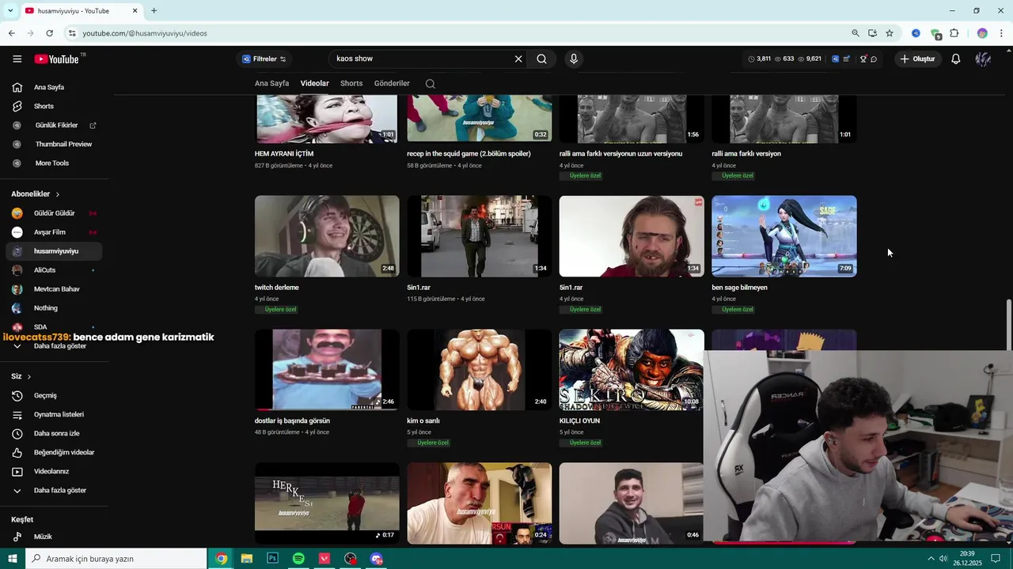This screenshot has width=1013, height=569.
Task: Open Chrome extensions puzzle icon
Action: [x=954, y=33]
